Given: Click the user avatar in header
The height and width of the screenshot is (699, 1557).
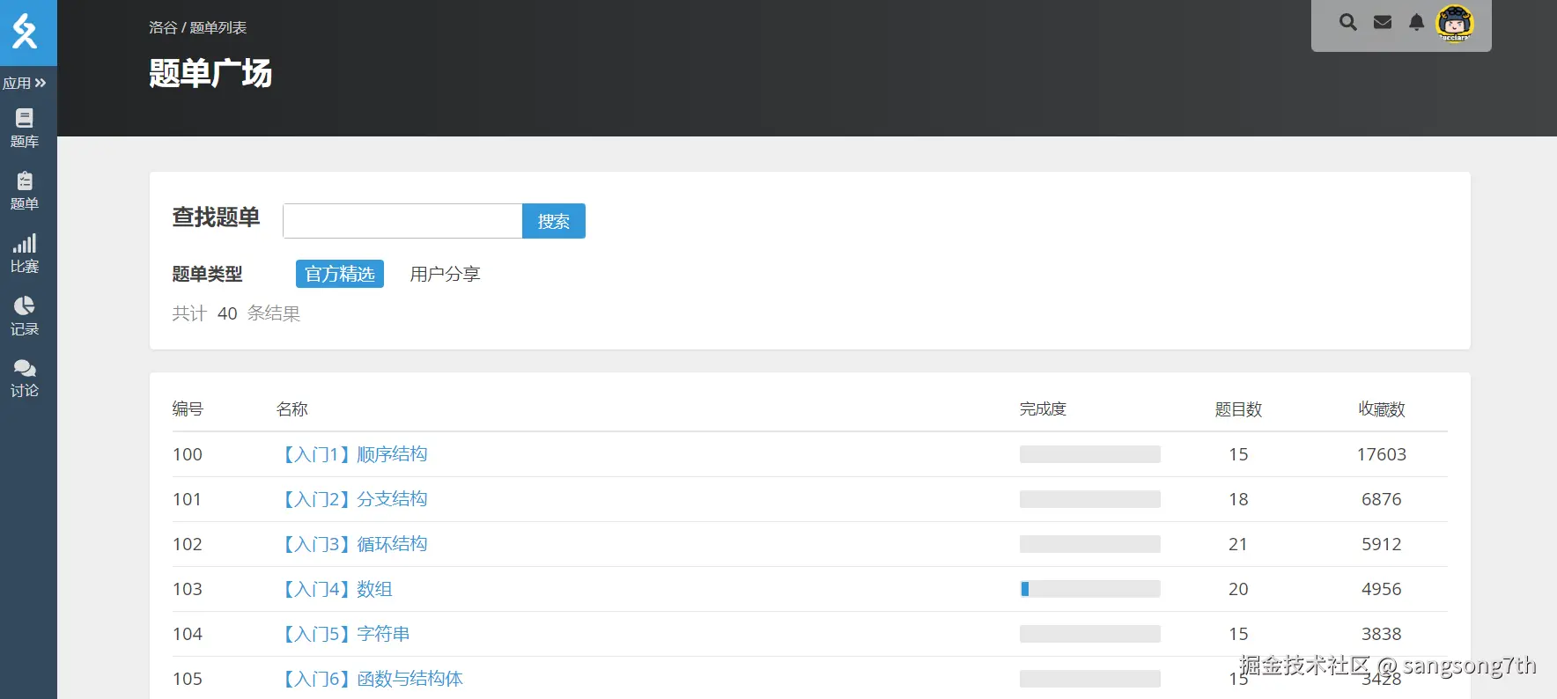Looking at the screenshot, I should click(1455, 23).
